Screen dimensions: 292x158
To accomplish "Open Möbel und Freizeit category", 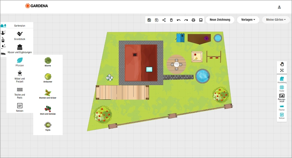I will coord(20,77).
